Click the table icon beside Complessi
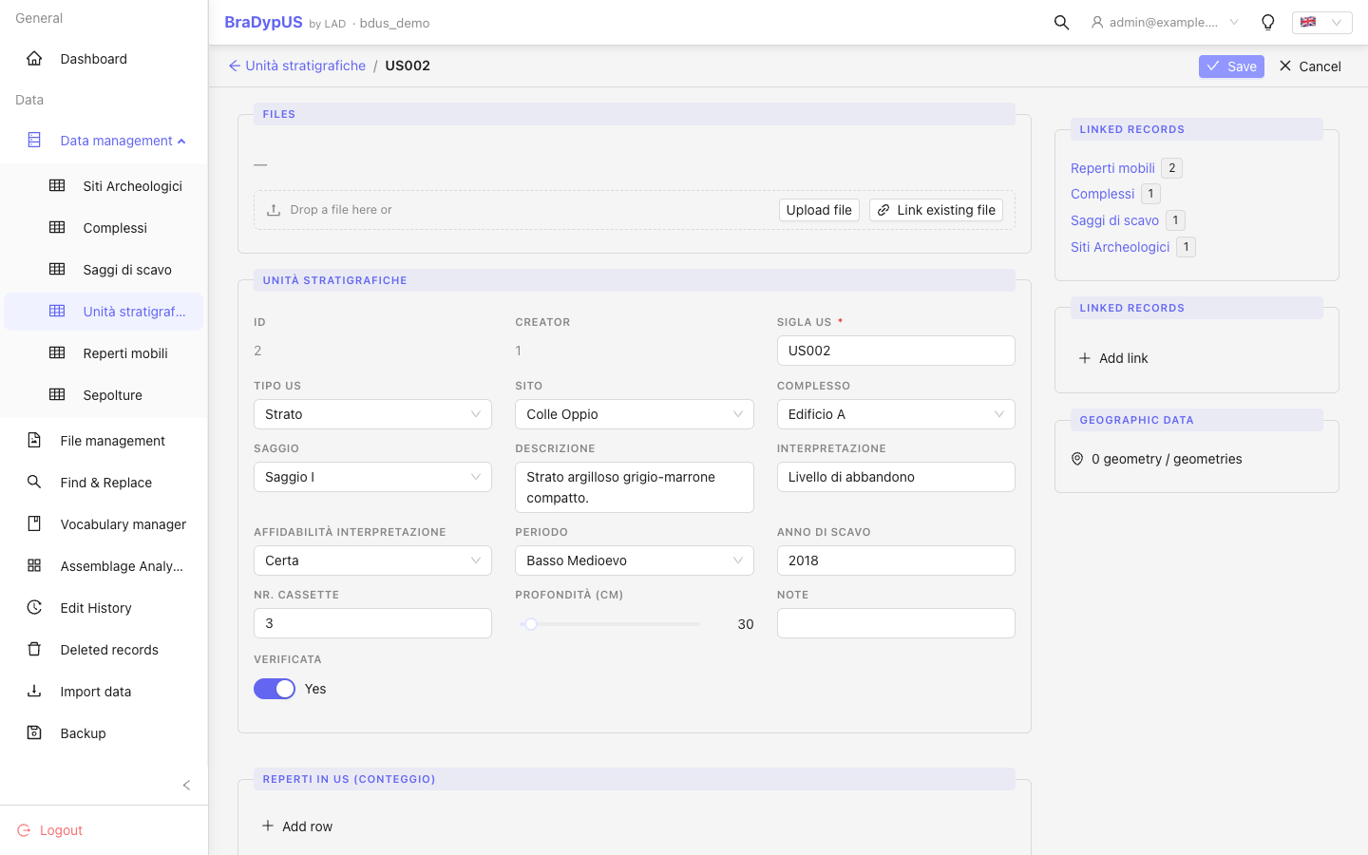 click(57, 227)
